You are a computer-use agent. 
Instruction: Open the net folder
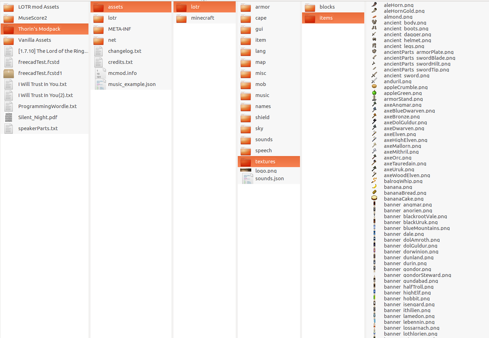[x=131, y=40]
